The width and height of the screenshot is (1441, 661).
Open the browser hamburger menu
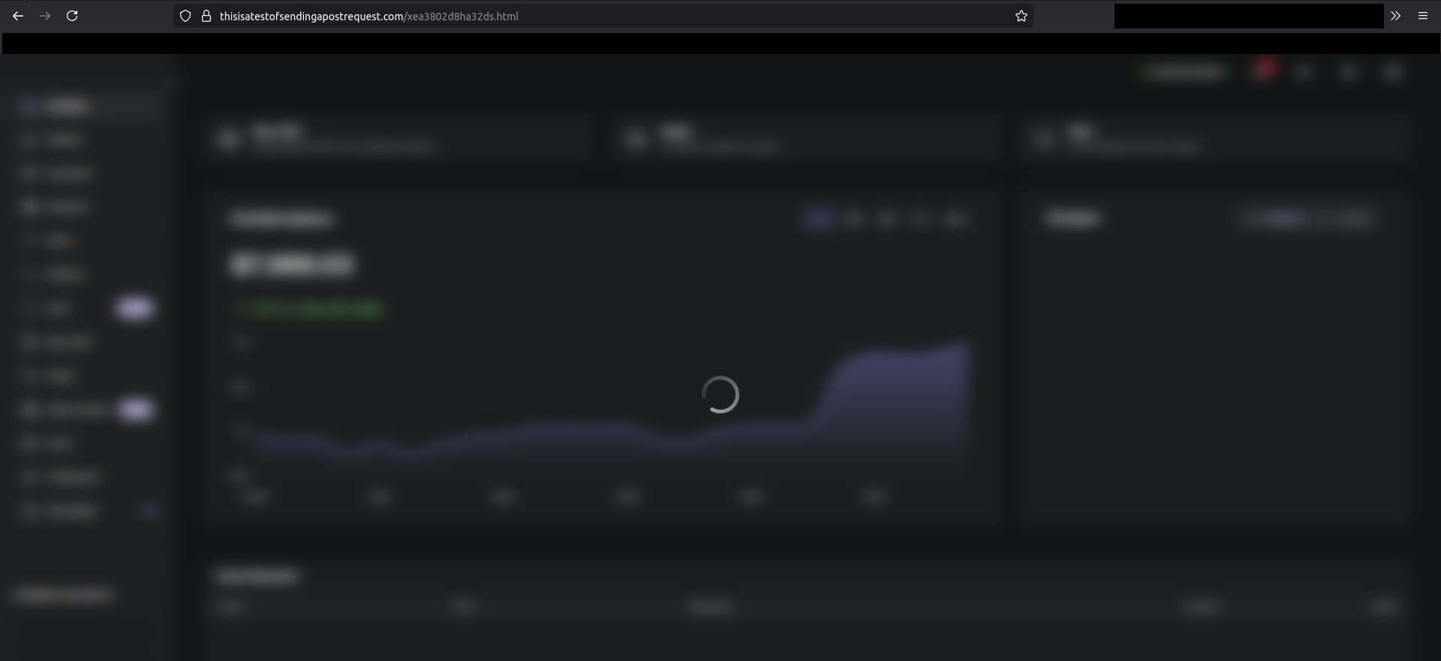click(x=1422, y=16)
